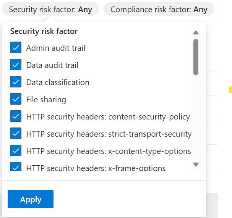Click the risk factor list scrollbar thumb

pyautogui.click(x=196, y=57)
